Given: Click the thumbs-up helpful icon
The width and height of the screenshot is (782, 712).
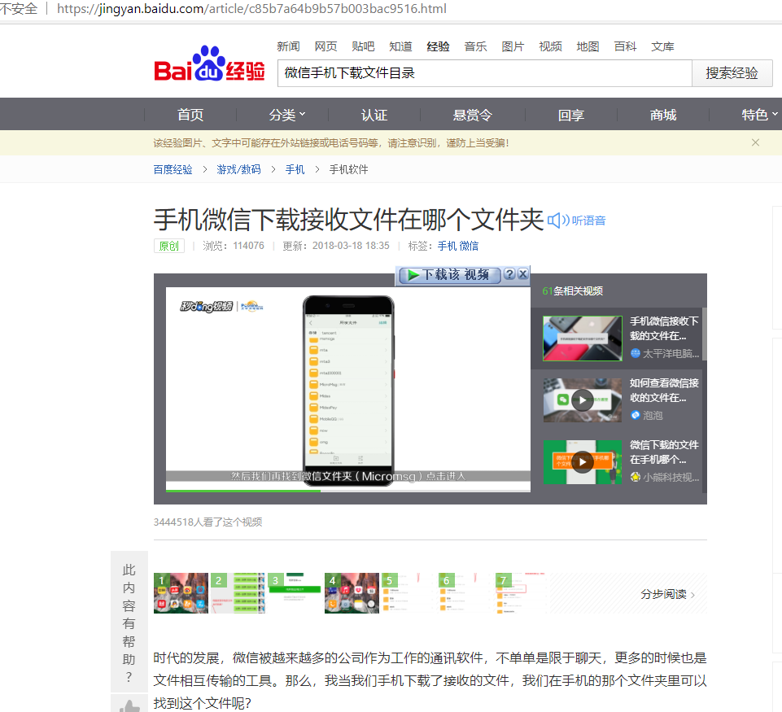Looking at the screenshot, I should point(129,705).
